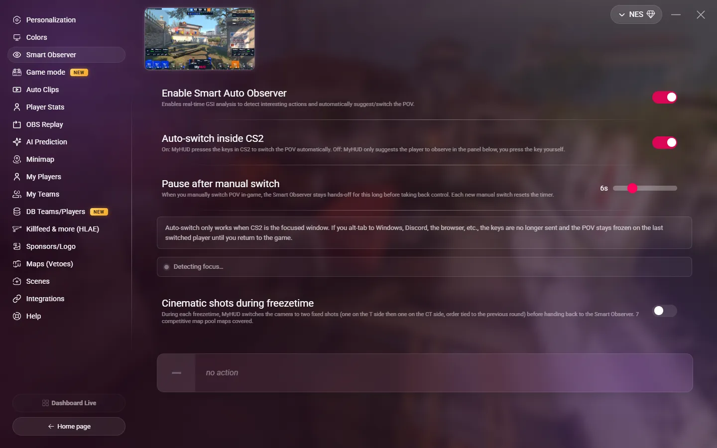Click the My Teams group icon
717x448 pixels.
pyautogui.click(x=17, y=194)
